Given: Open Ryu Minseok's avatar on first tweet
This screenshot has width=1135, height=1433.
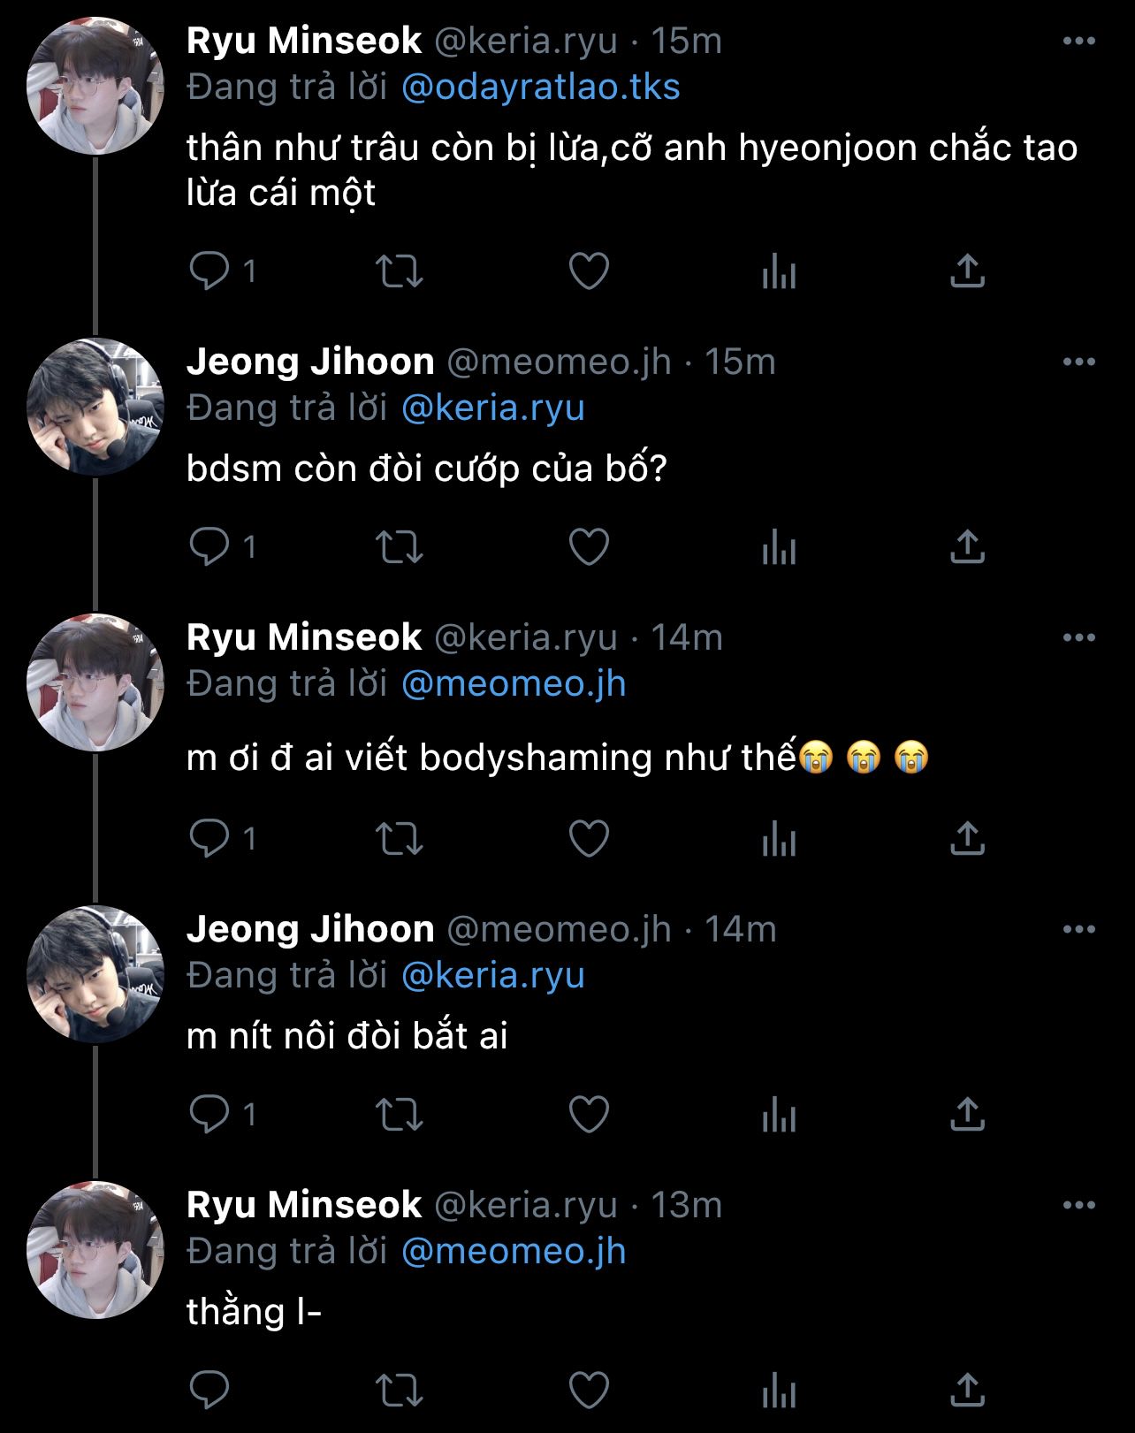Looking at the screenshot, I should click(95, 87).
